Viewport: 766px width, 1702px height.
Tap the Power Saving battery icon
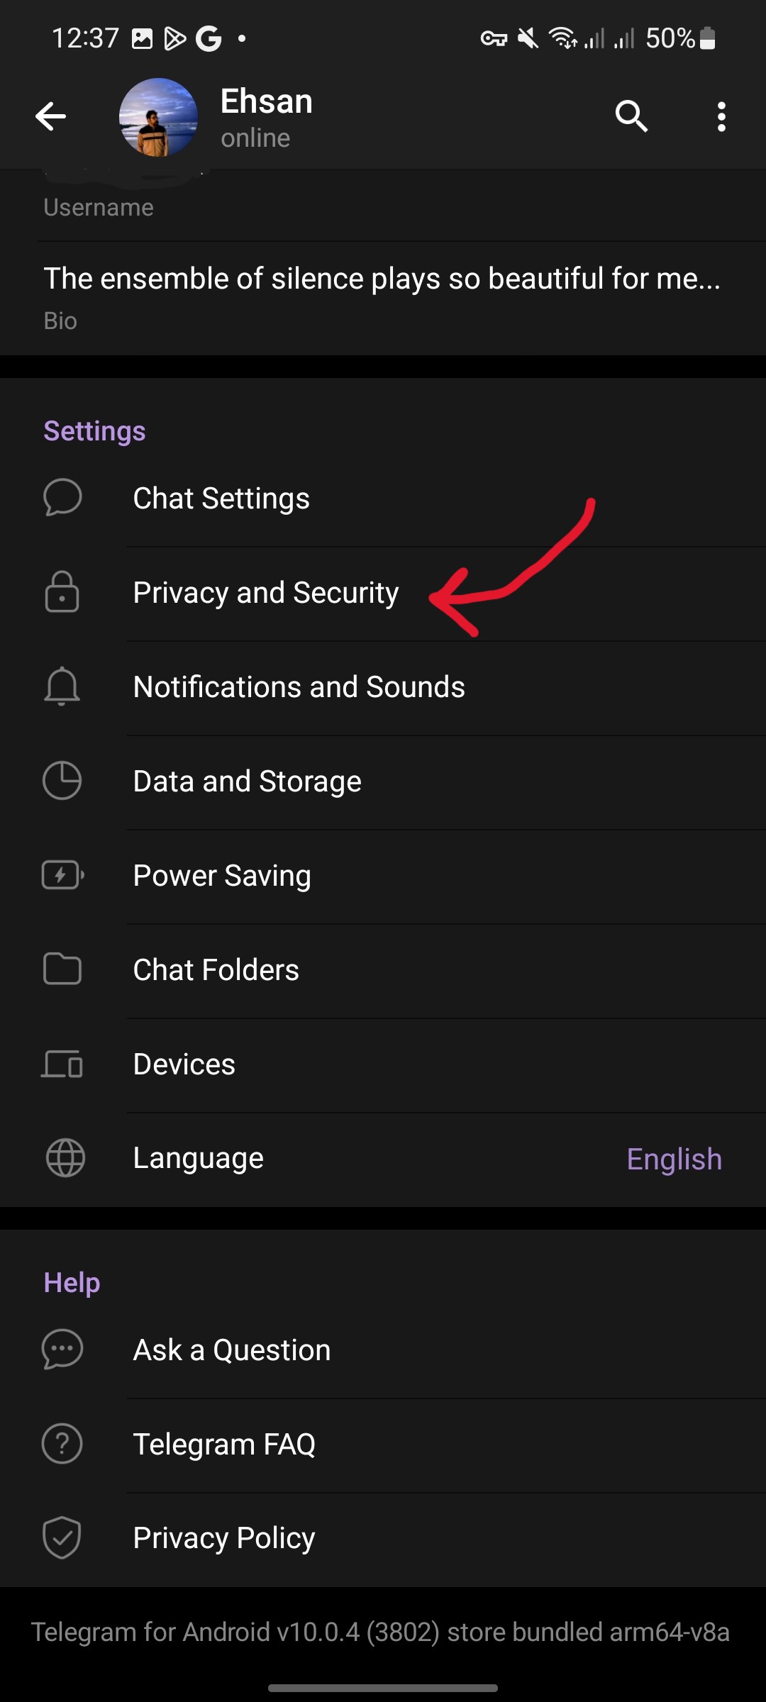(x=62, y=875)
